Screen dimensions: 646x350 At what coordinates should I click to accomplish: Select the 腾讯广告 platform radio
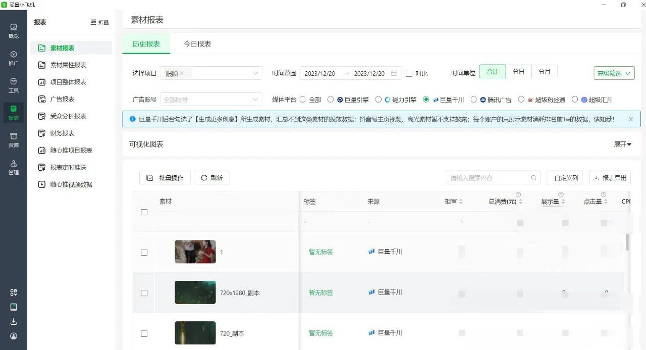474,99
